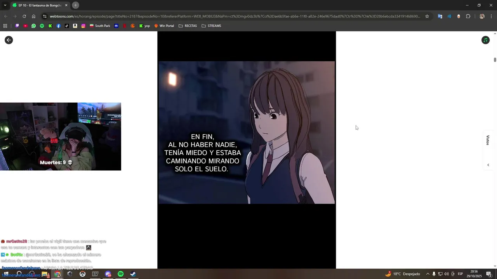The image size is (497, 279).
Task: Switch the ESP keyboard language
Action: click(461, 274)
